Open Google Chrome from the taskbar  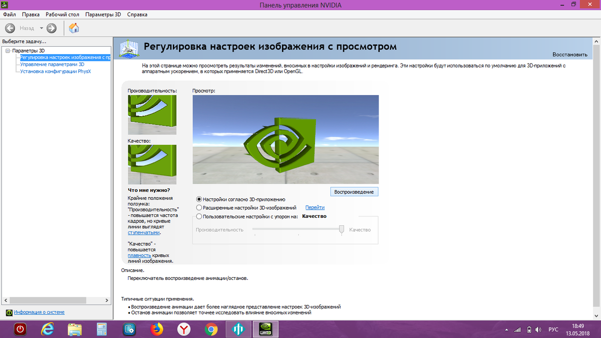click(x=211, y=329)
